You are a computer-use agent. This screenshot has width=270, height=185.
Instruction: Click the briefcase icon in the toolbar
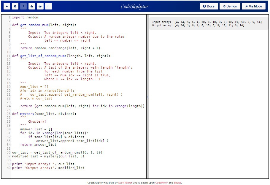(32, 6)
